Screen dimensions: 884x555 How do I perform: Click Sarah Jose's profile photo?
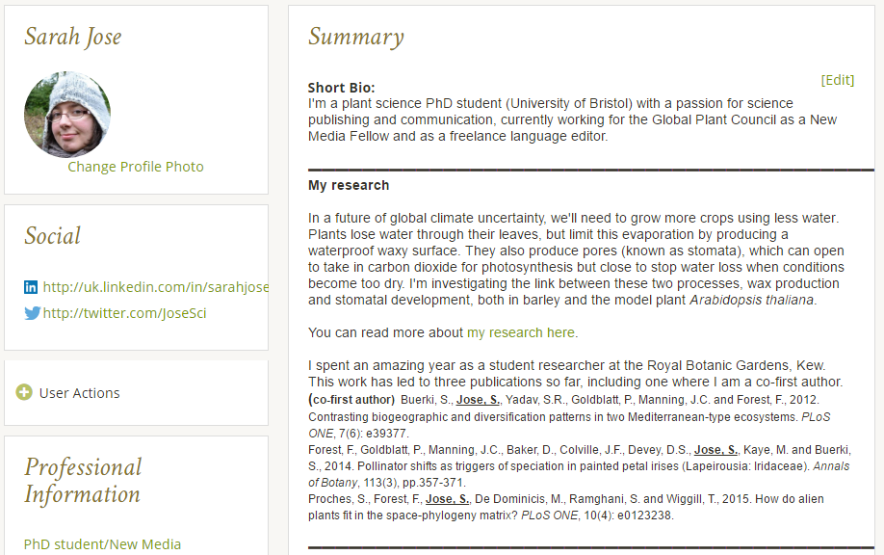(x=67, y=115)
